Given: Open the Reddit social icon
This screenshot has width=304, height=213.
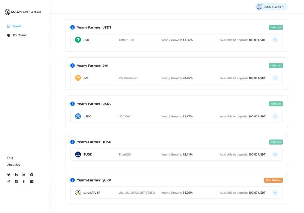Looking at the screenshot, I should point(31,174).
